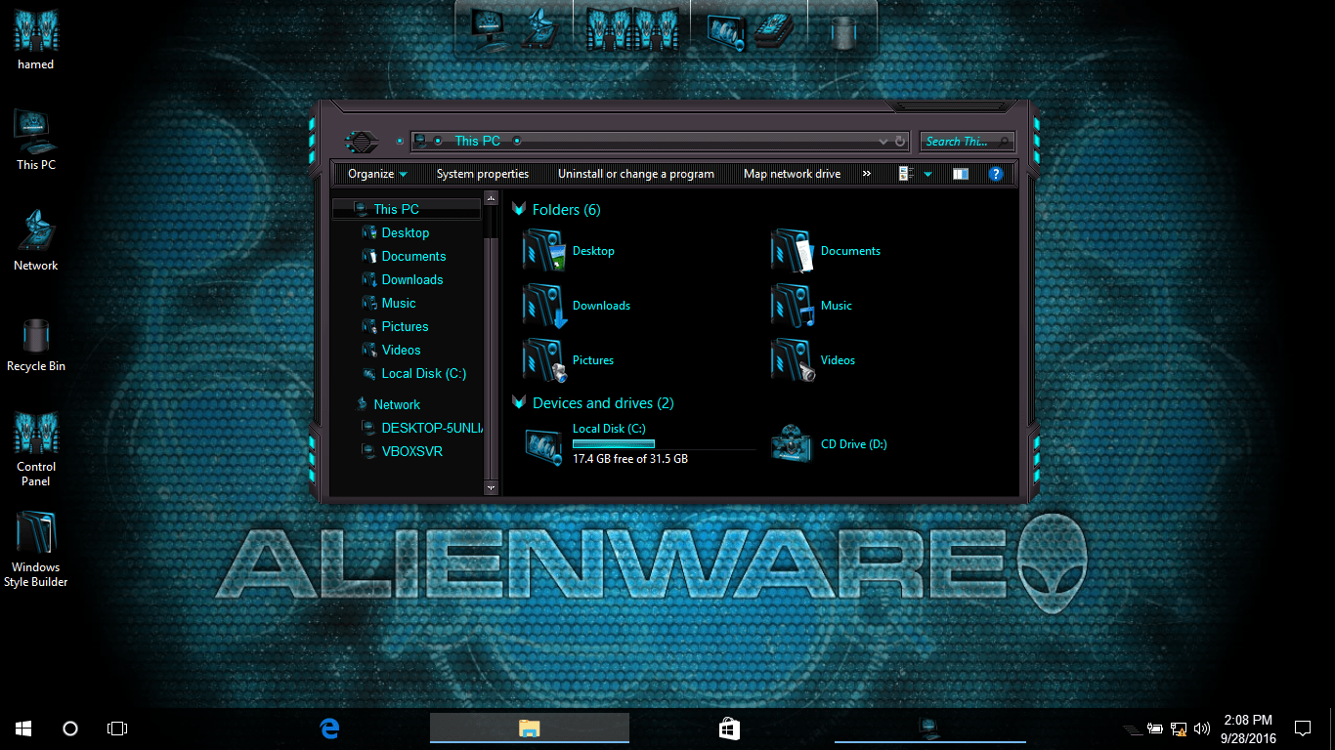Click the volume speaker icon in system tray
This screenshot has height=750, width=1335.
click(x=1201, y=728)
